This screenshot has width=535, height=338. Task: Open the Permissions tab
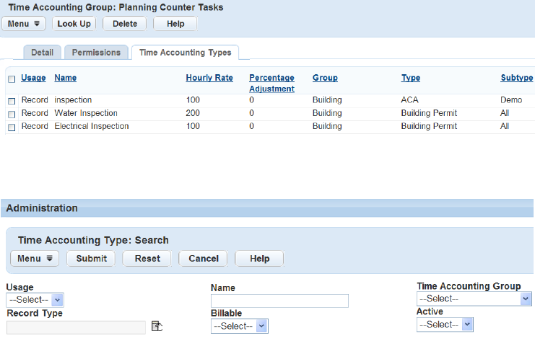[x=97, y=53]
